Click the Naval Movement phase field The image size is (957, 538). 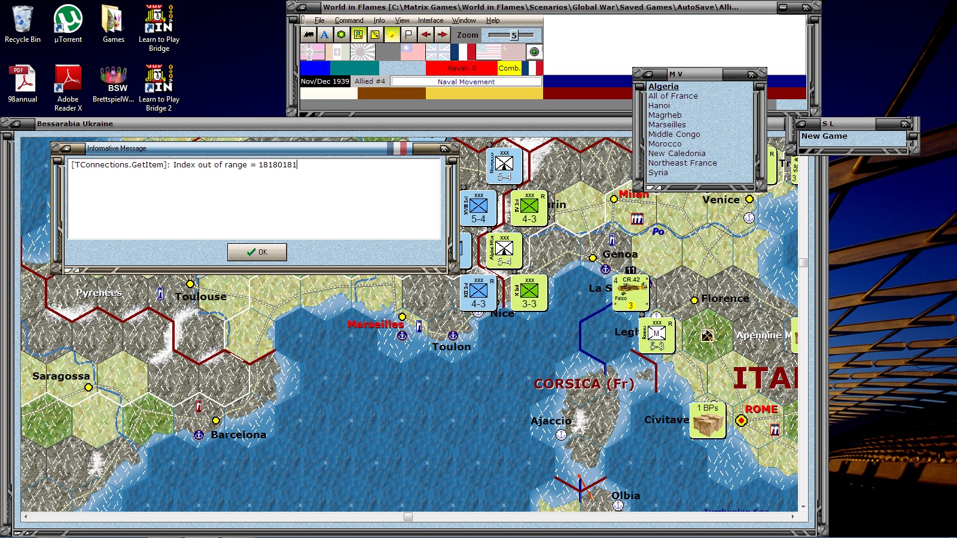(466, 82)
